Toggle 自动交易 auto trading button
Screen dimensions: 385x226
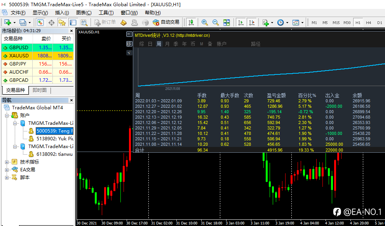pos(166,22)
